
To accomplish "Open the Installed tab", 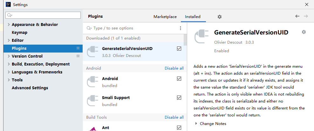I will coord(193,17).
